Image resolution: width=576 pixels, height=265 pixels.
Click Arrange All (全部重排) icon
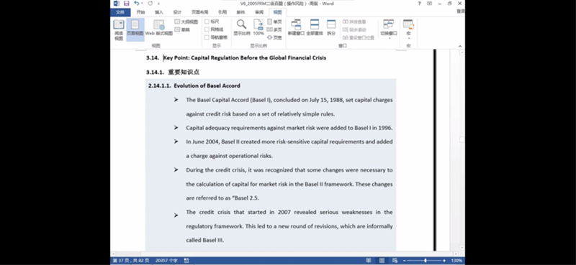[315, 27]
